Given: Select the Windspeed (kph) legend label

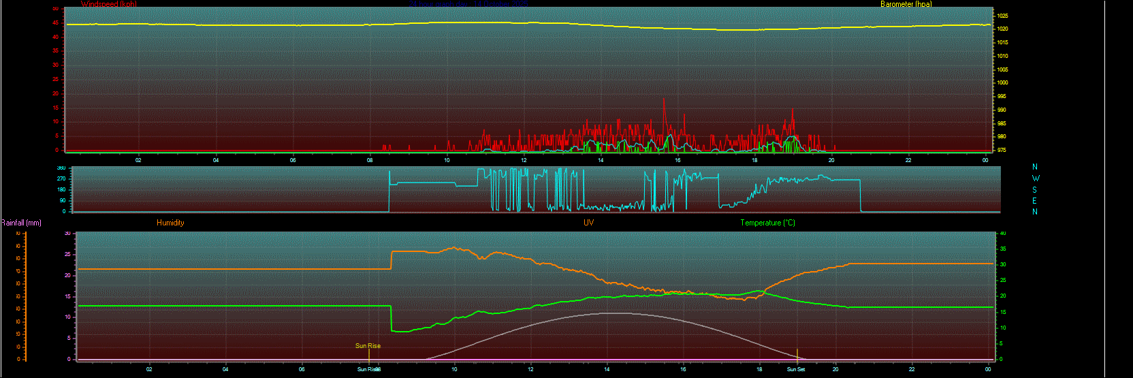Looking at the screenshot, I should tap(108, 4).
